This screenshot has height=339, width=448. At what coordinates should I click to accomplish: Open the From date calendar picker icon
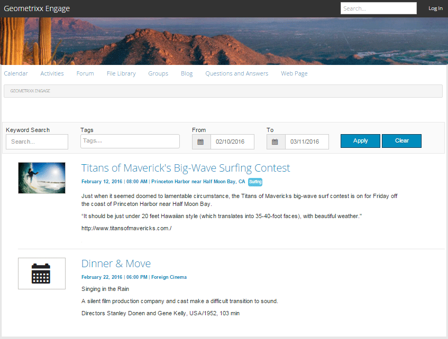point(201,142)
